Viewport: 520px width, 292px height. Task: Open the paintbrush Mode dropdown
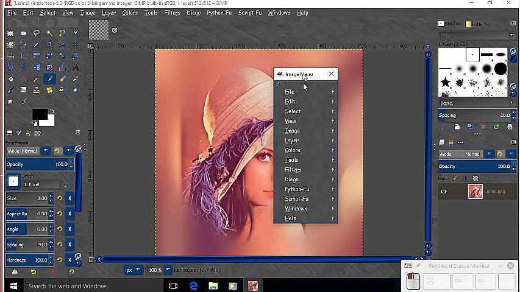pyautogui.click(x=46, y=151)
